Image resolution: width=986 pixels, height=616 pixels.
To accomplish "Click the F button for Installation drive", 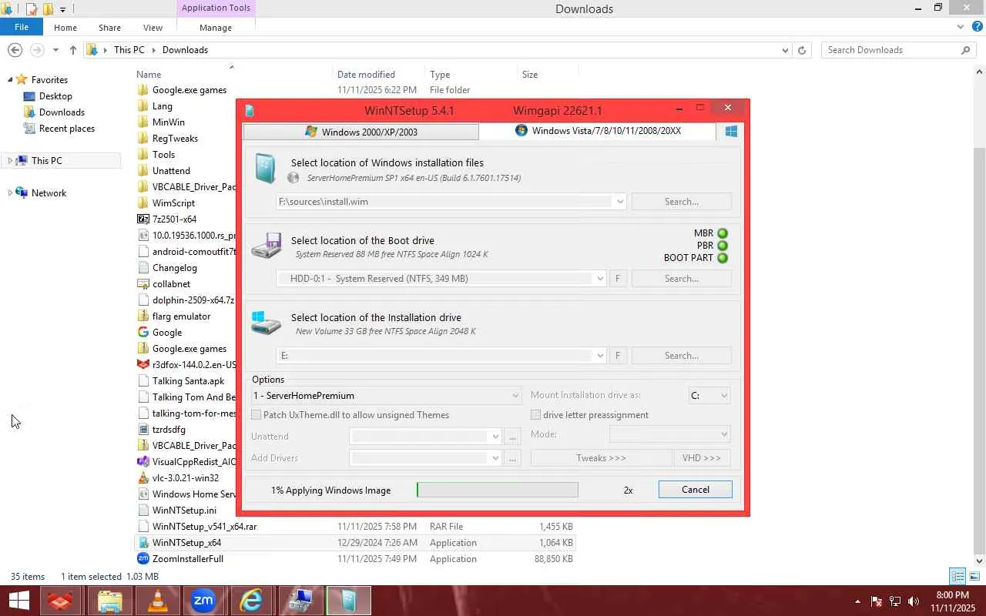I will point(617,356).
